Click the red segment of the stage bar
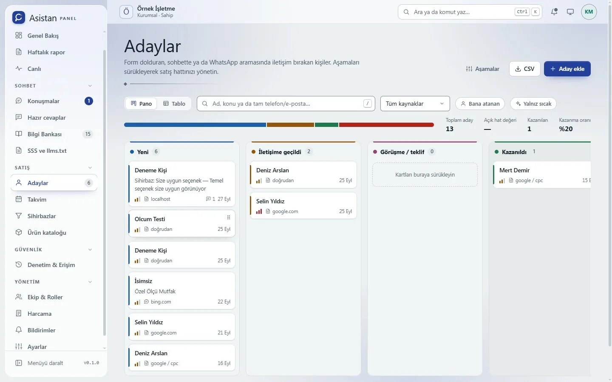The height and width of the screenshot is (382, 612). 386,125
